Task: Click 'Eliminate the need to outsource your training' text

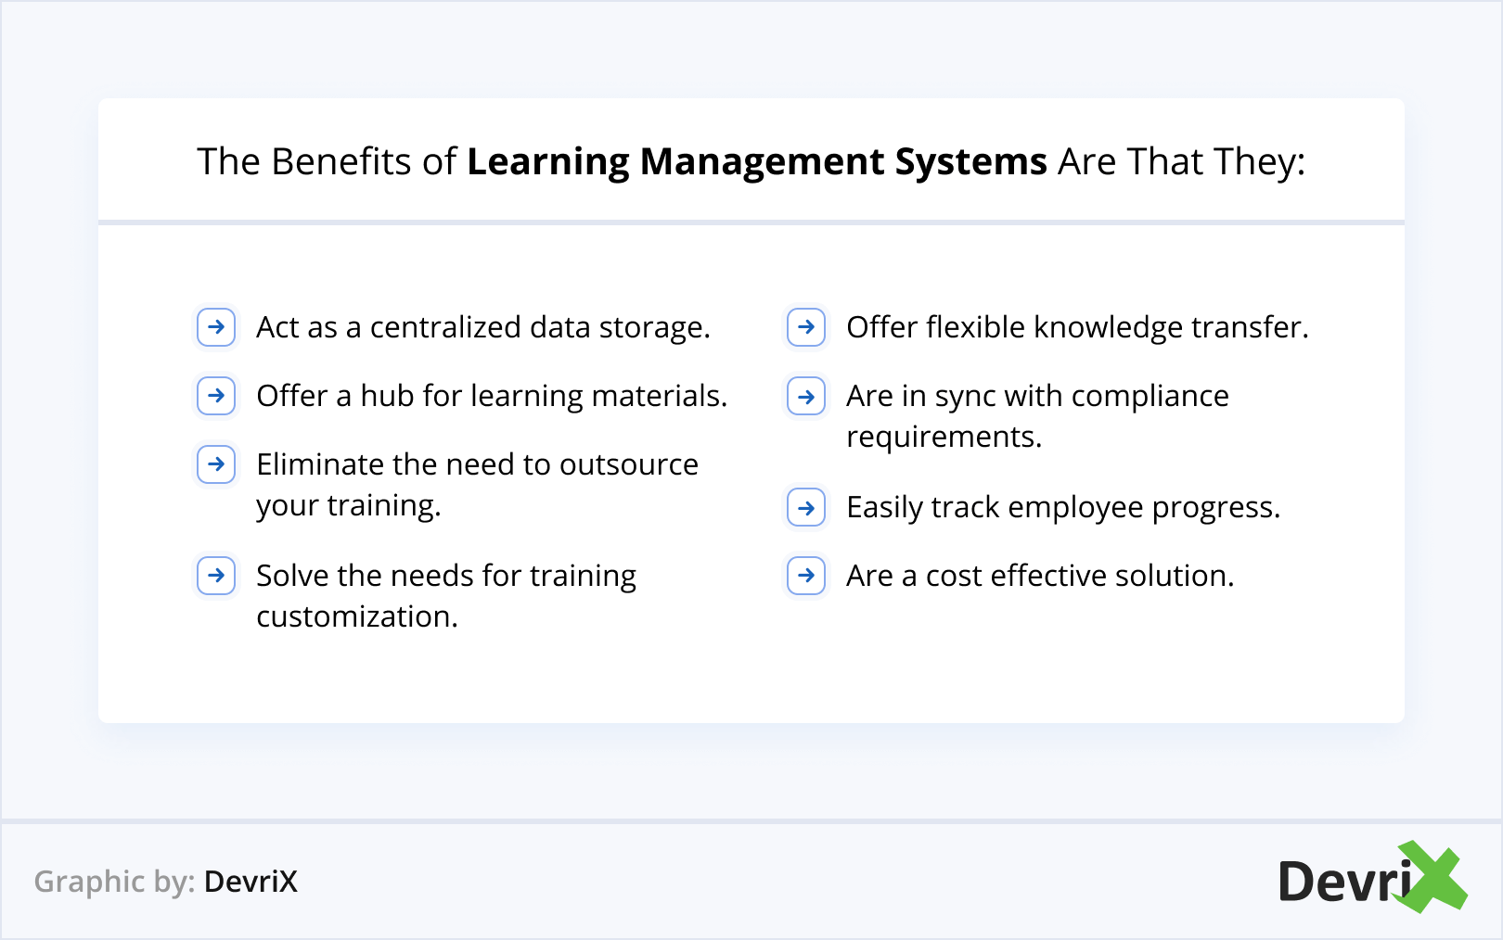Action: tap(477, 484)
